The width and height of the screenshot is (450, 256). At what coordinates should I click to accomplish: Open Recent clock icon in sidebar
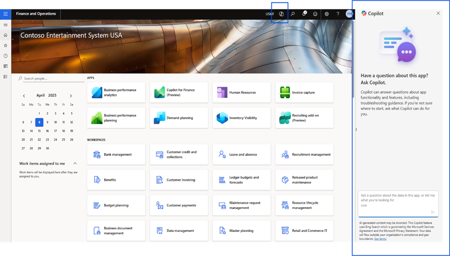(x=6, y=56)
